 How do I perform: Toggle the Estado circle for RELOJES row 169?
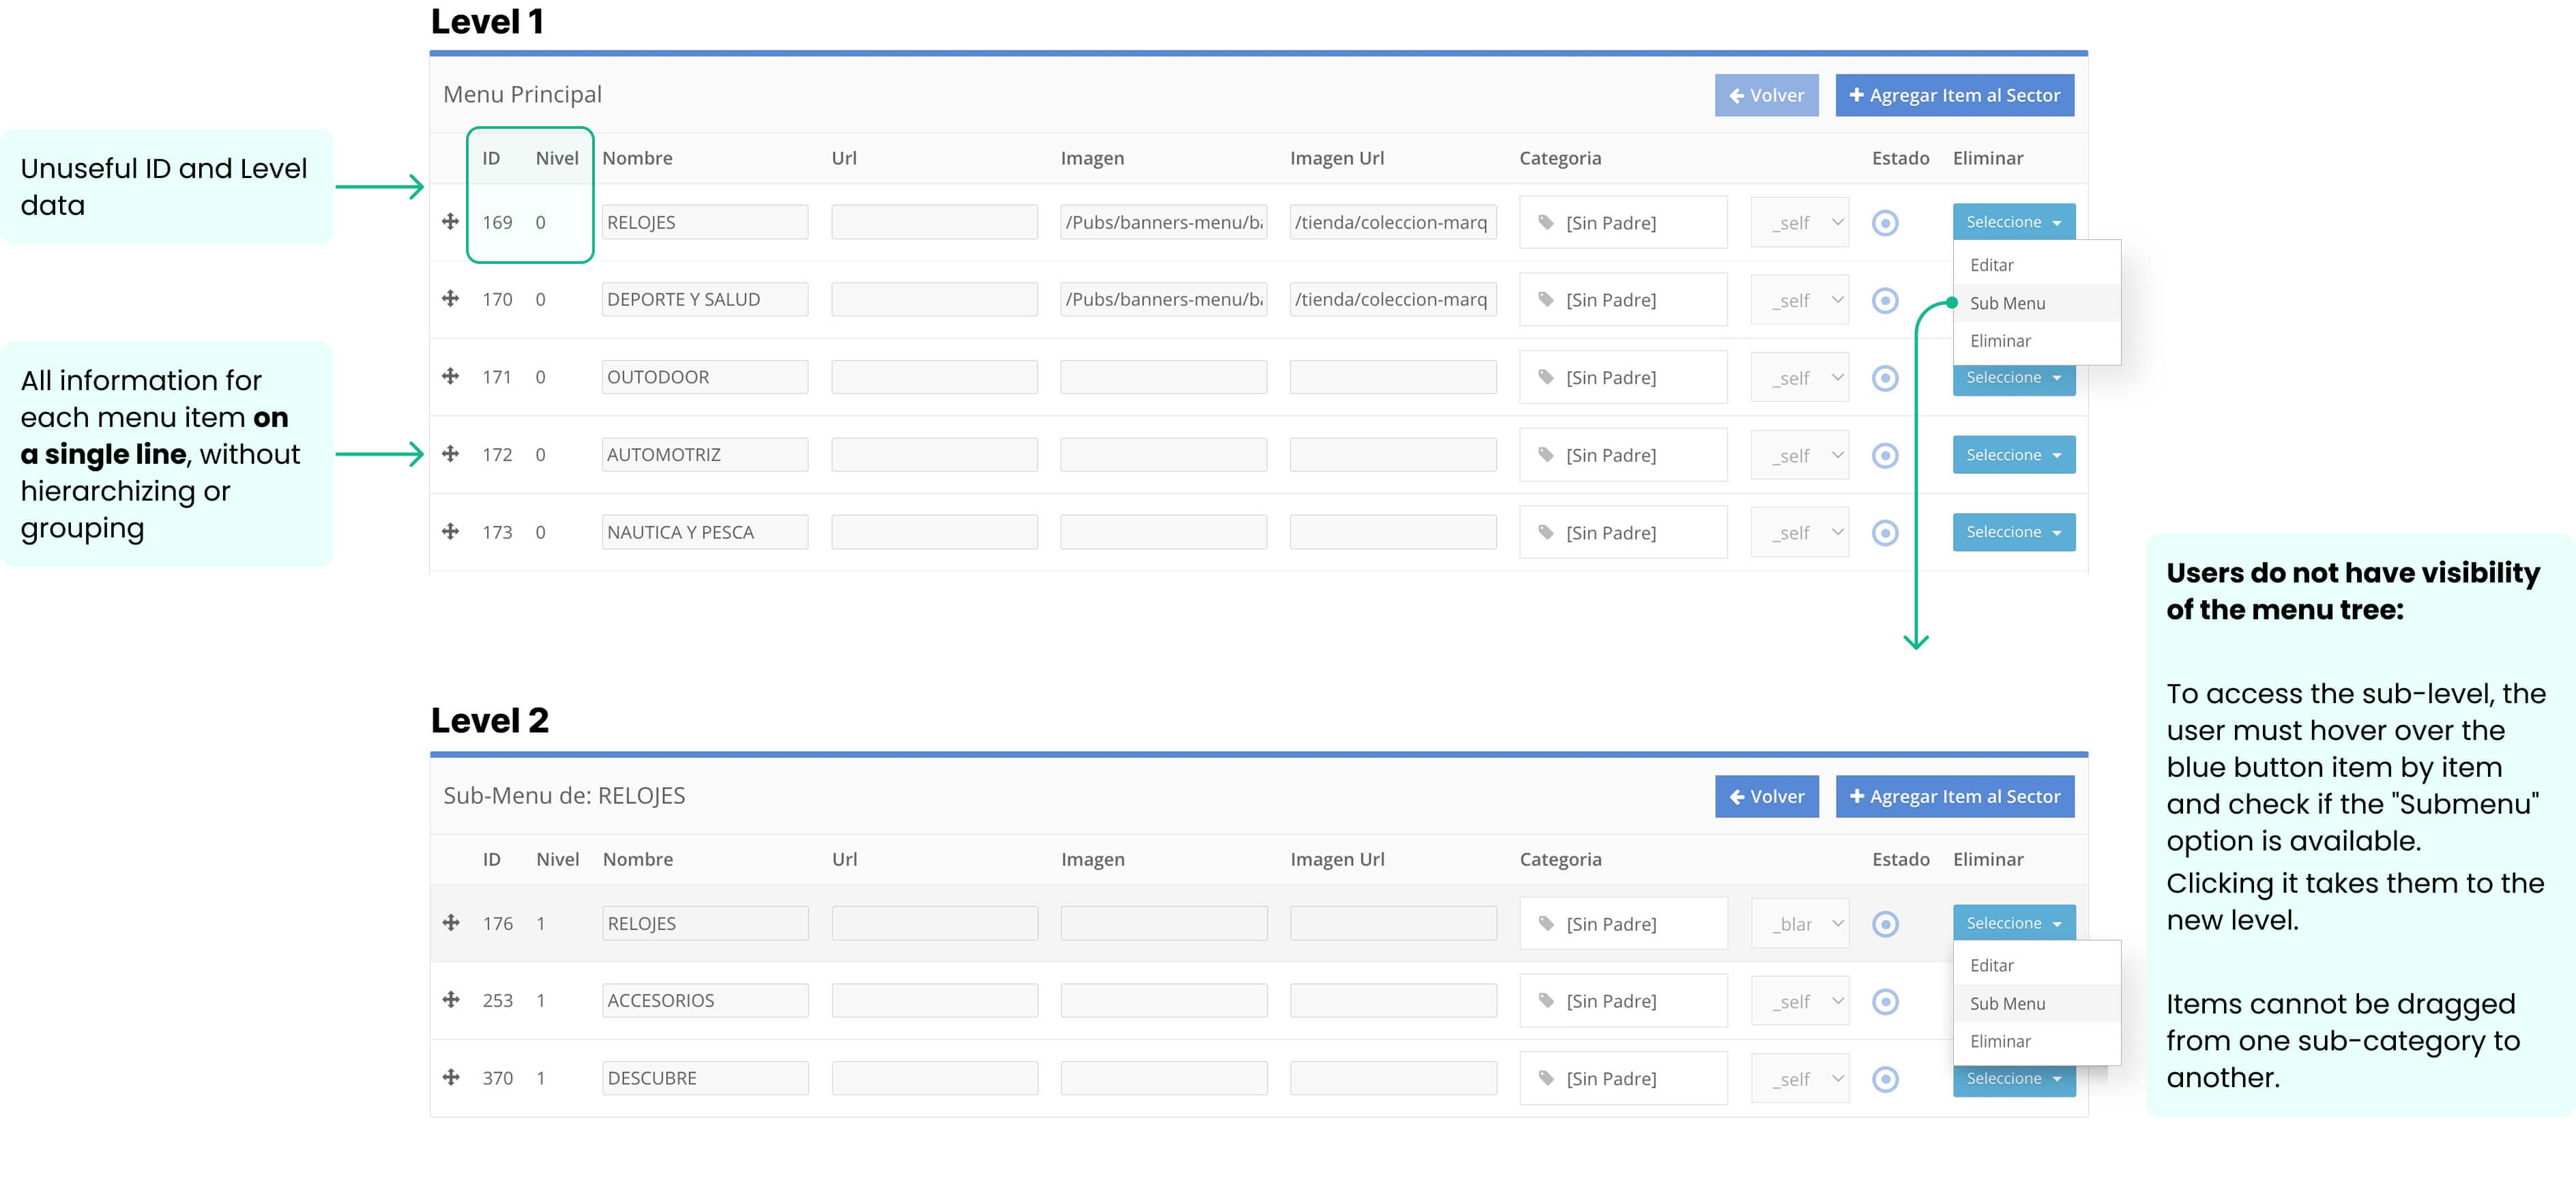tap(1884, 222)
